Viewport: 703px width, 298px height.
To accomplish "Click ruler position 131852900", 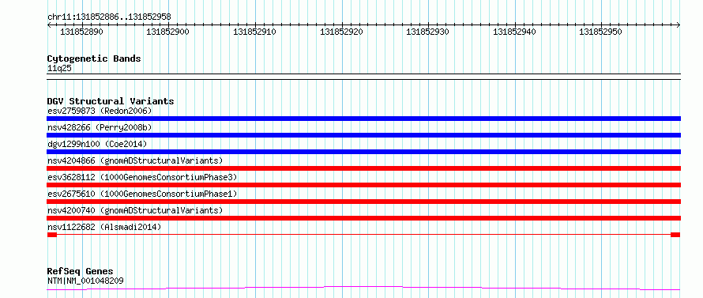I will (168, 32).
